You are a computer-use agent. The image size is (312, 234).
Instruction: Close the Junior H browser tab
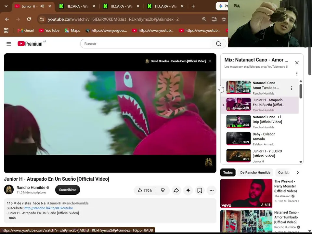(49, 6)
